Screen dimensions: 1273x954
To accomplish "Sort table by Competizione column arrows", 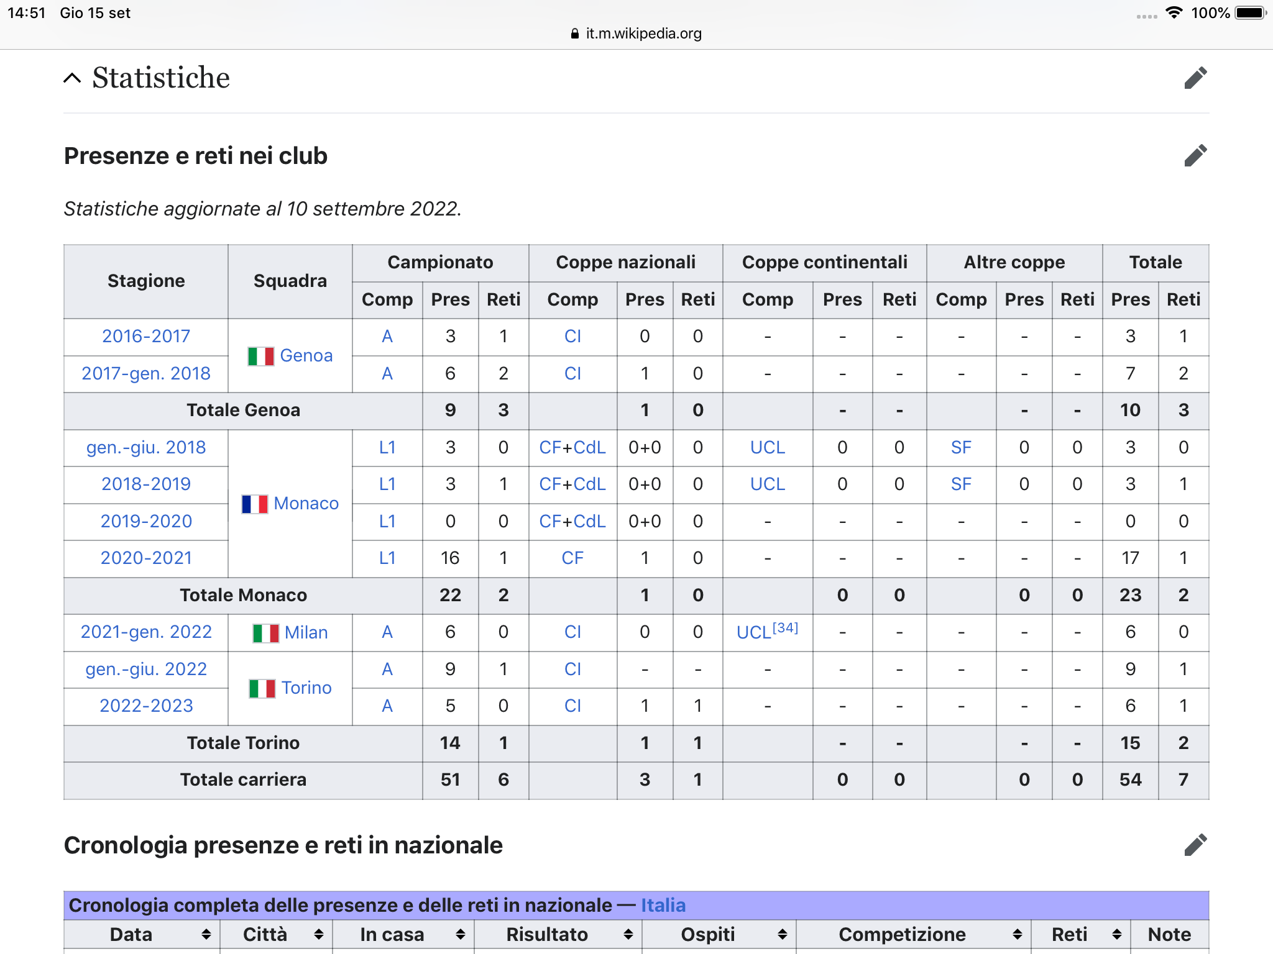I will [1017, 934].
